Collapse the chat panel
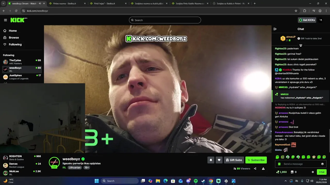 [275, 29]
